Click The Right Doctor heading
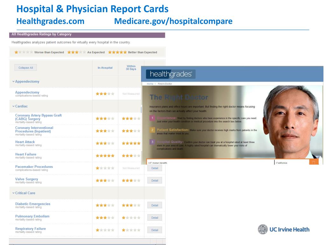Viewport: 326px width, 245px height. 179,97
